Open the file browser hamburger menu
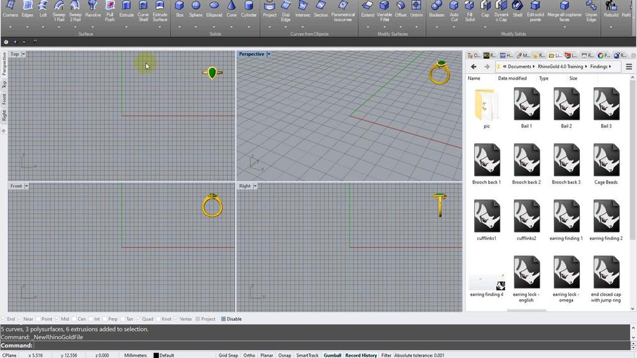637x358 pixels. click(x=629, y=67)
